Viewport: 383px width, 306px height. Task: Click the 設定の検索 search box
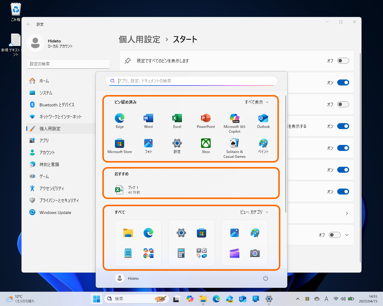68,64
